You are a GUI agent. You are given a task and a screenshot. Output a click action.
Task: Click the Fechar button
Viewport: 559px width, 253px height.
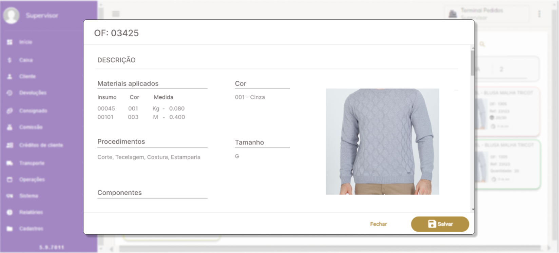click(378, 224)
